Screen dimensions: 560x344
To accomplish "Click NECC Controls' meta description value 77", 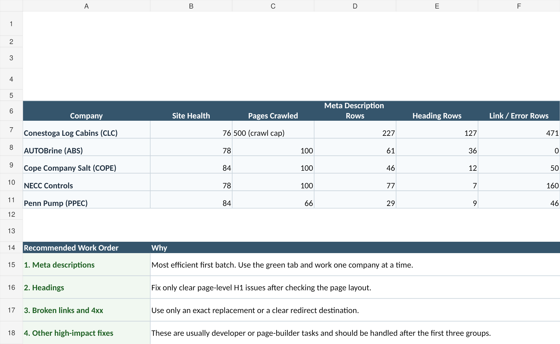I will pos(355,182).
